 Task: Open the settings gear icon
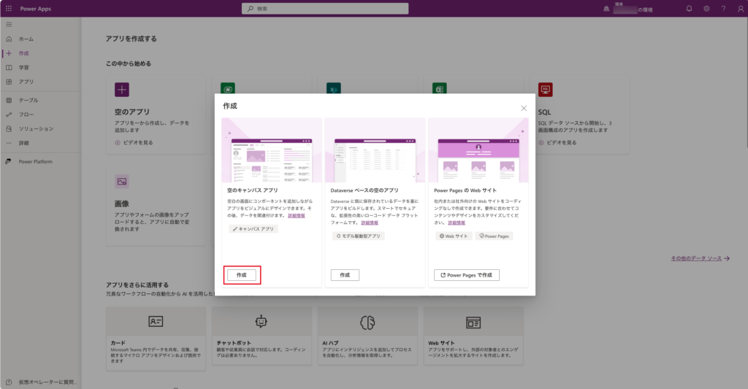pyautogui.click(x=706, y=9)
